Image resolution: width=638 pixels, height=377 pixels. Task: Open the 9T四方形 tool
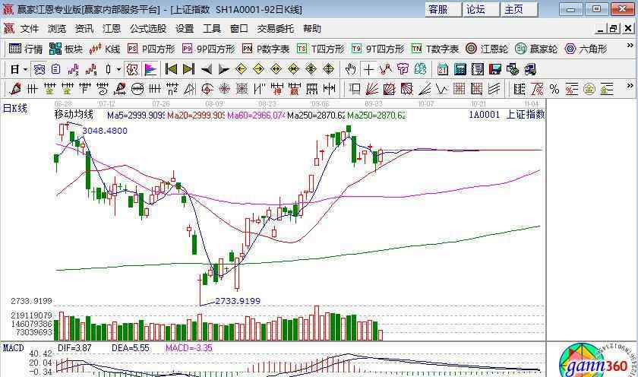point(378,49)
